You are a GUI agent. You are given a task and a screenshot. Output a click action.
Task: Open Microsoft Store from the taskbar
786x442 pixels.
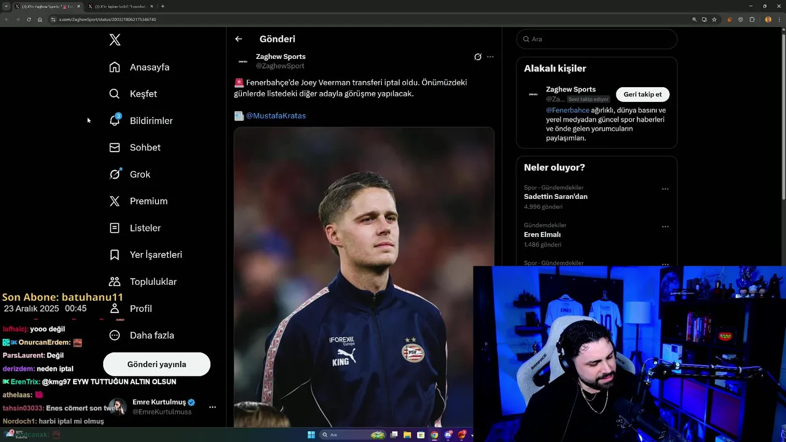[421, 435]
